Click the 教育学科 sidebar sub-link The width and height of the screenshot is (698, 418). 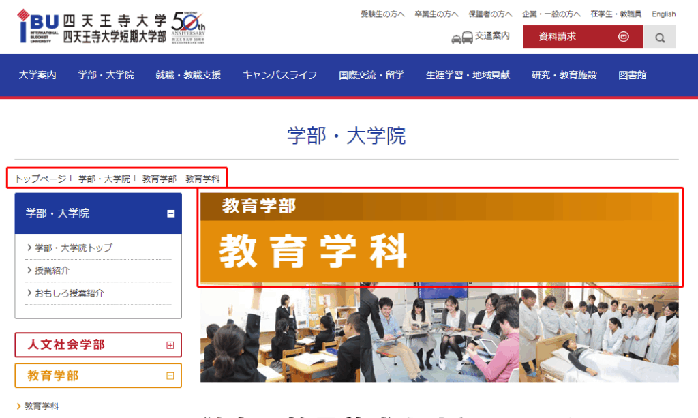tap(42, 406)
